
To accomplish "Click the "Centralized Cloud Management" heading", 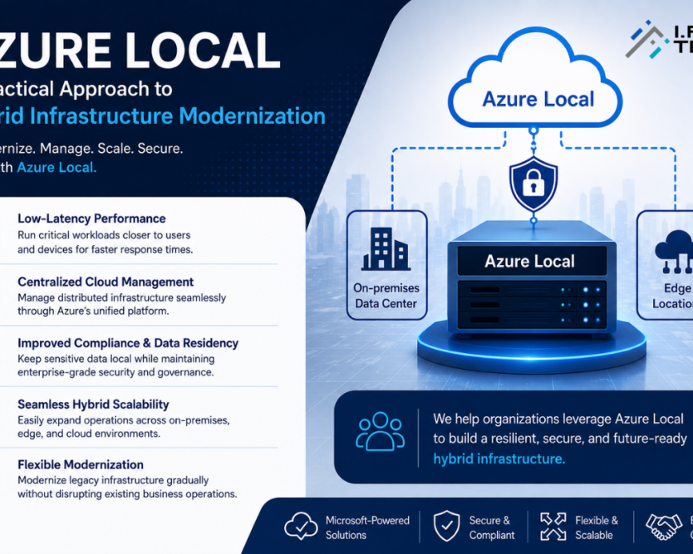I will pyautogui.click(x=106, y=282).
